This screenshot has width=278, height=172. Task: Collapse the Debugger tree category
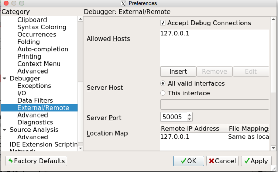click(x=5, y=79)
